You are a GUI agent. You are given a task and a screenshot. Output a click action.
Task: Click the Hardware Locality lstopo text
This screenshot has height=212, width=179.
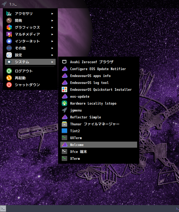(93, 104)
